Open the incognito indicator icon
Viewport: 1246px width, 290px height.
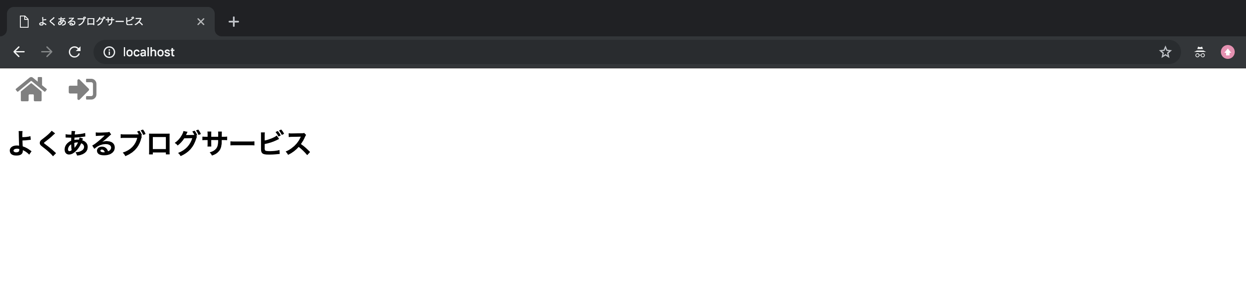pyautogui.click(x=1200, y=52)
